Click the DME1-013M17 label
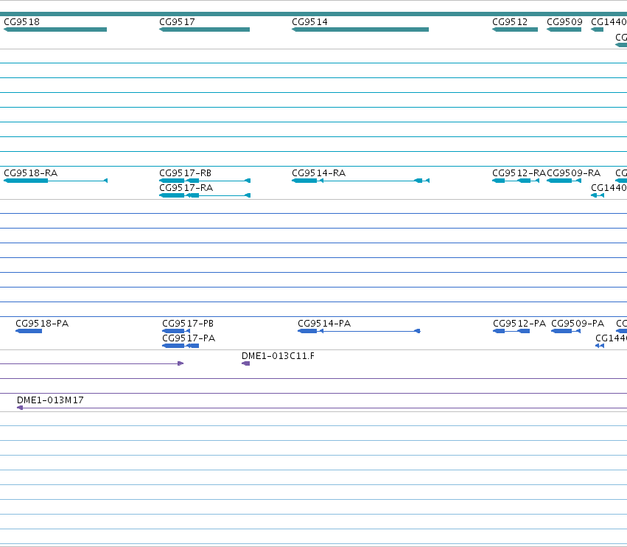Viewport: 627px width, 547px height. click(50, 400)
